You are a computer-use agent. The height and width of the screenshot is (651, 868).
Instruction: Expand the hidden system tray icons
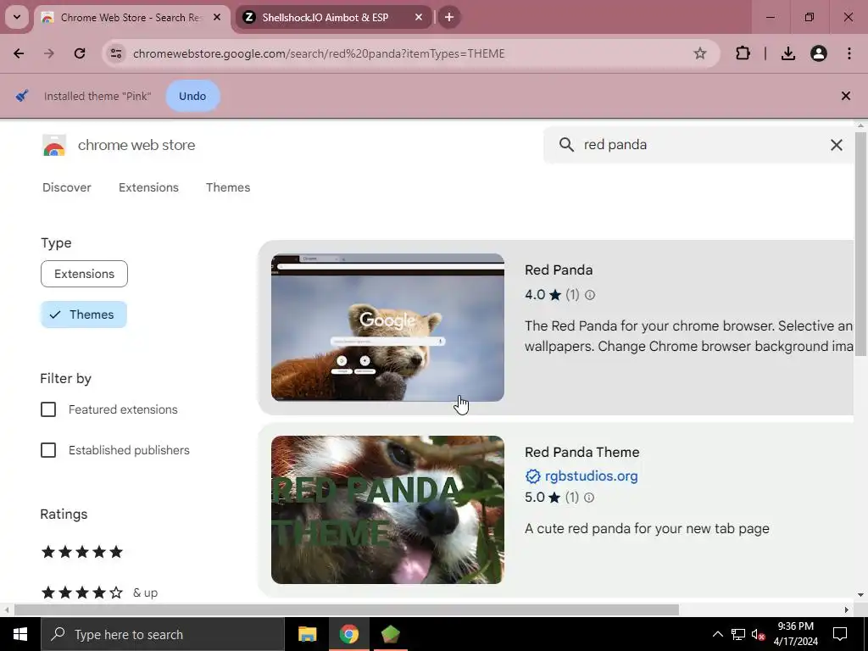pos(717,634)
